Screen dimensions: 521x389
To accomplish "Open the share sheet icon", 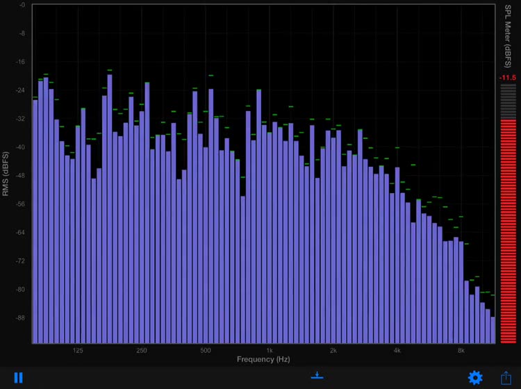I will point(506,378).
